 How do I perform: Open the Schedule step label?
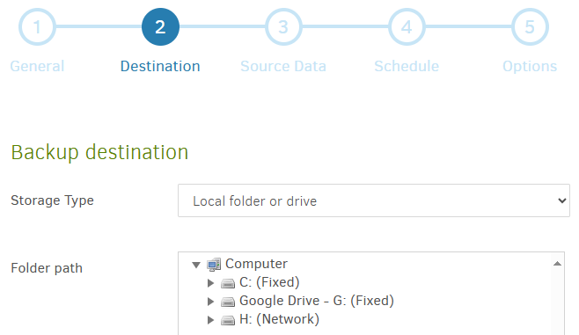click(407, 67)
